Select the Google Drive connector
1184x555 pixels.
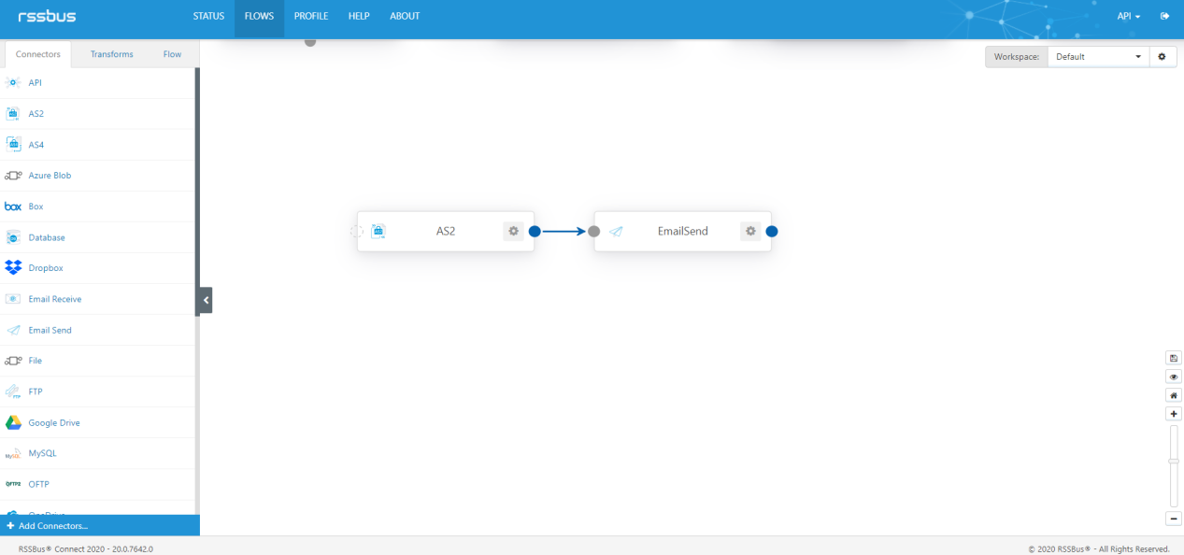click(x=97, y=422)
